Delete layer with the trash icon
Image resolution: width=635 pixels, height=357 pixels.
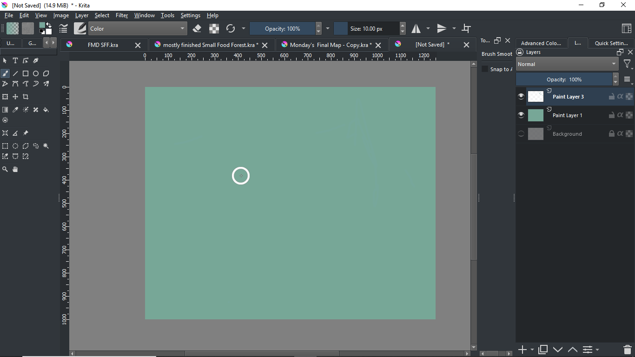pyautogui.click(x=627, y=349)
